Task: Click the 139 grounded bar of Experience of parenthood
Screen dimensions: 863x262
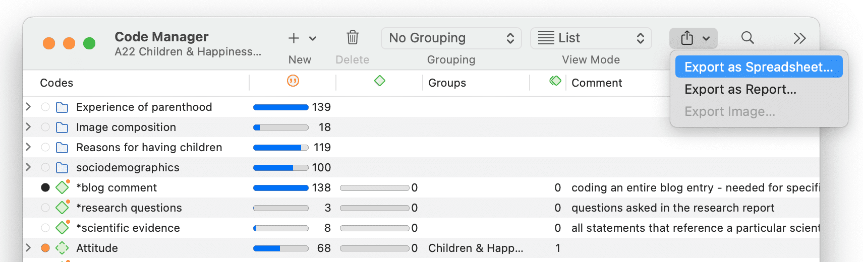Action: 281,107
